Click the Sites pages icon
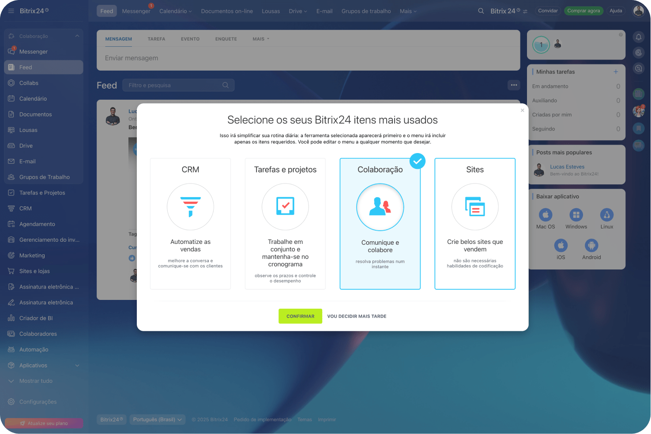This screenshot has height=434, width=651. tap(475, 206)
